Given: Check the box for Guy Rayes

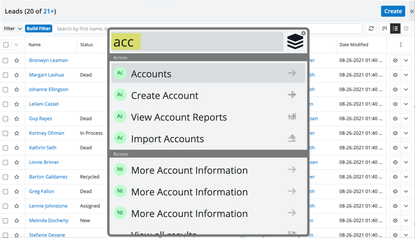Looking at the screenshot, I should 5,119.
